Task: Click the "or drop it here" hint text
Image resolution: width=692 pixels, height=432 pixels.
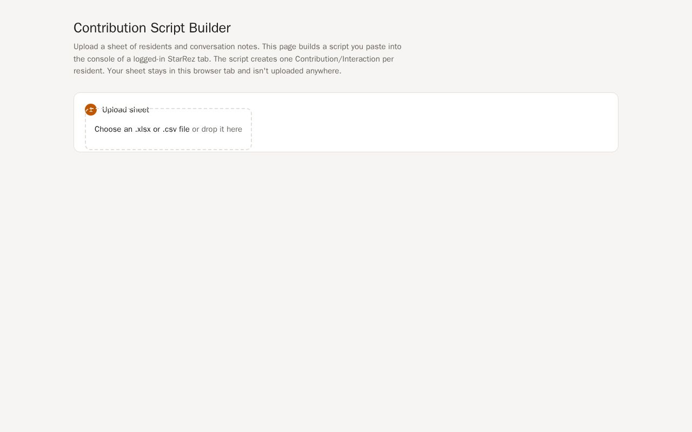Action: pyautogui.click(x=217, y=129)
